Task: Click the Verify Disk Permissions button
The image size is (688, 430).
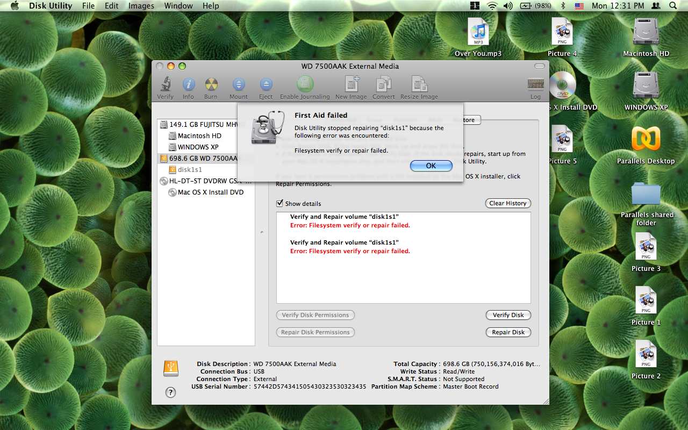Action: 316,315
